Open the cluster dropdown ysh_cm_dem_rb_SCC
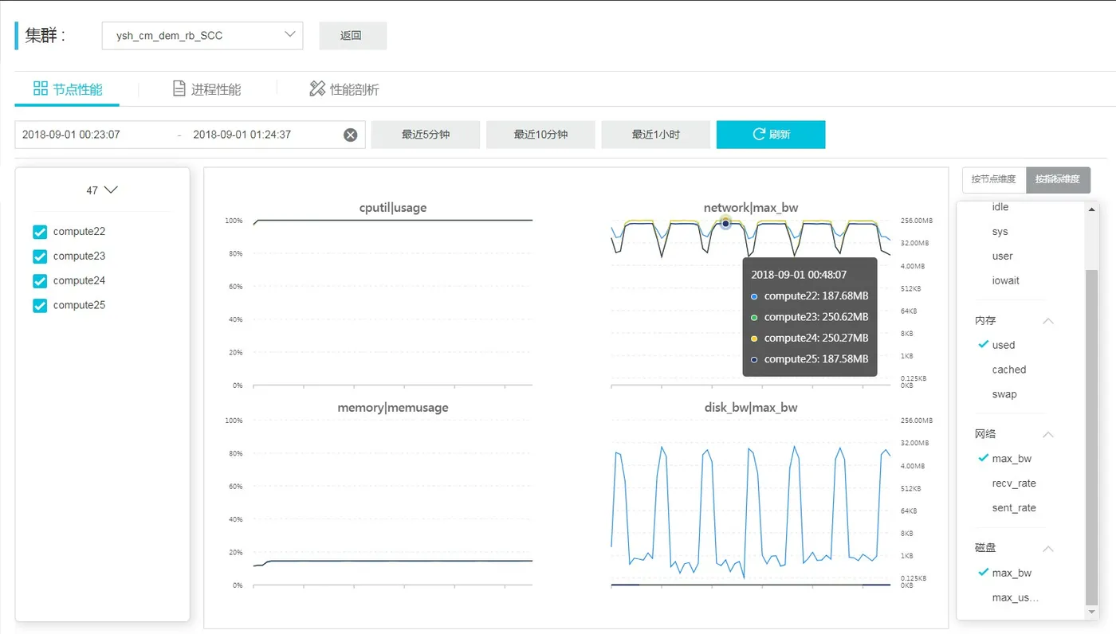Viewport: 1116px width, 634px height. pyautogui.click(x=202, y=36)
